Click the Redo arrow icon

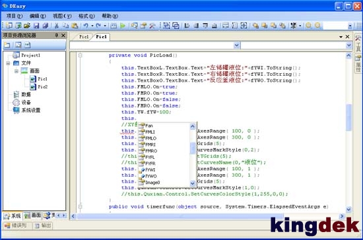98,26
